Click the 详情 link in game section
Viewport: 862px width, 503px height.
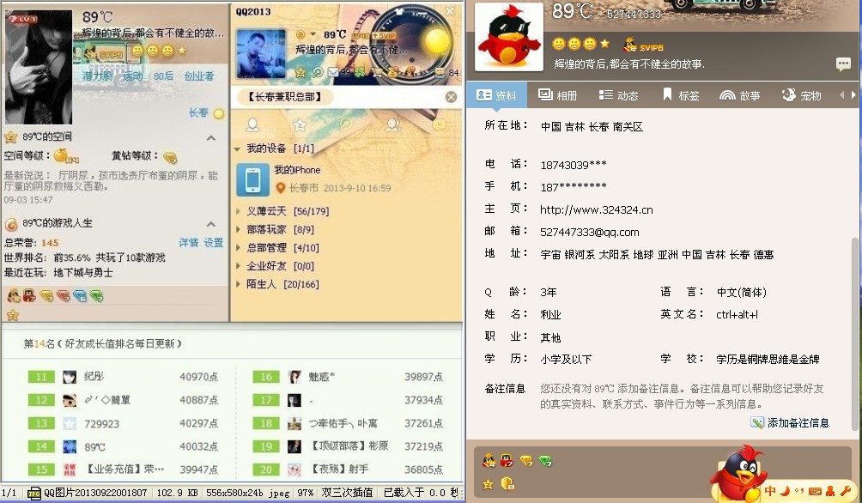188,242
